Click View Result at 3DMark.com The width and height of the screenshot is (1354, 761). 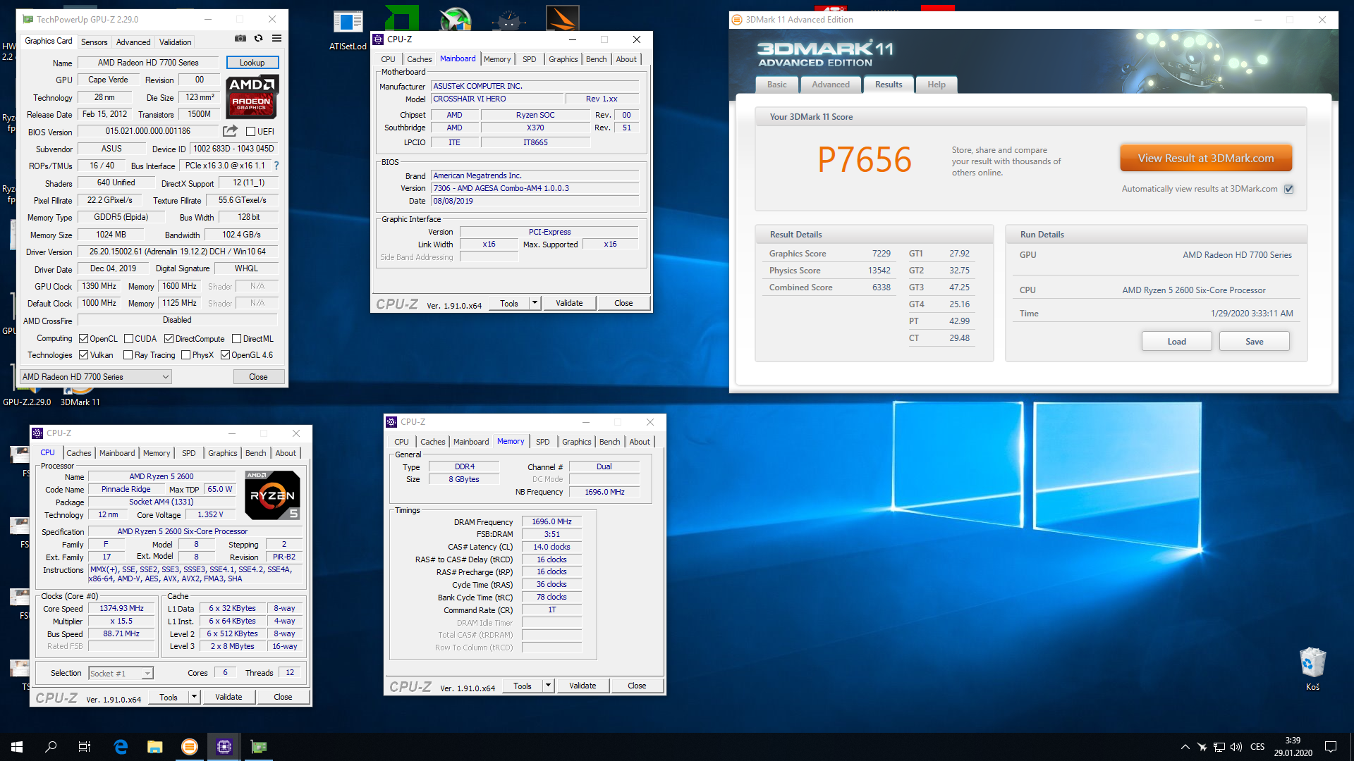click(x=1206, y=159)
